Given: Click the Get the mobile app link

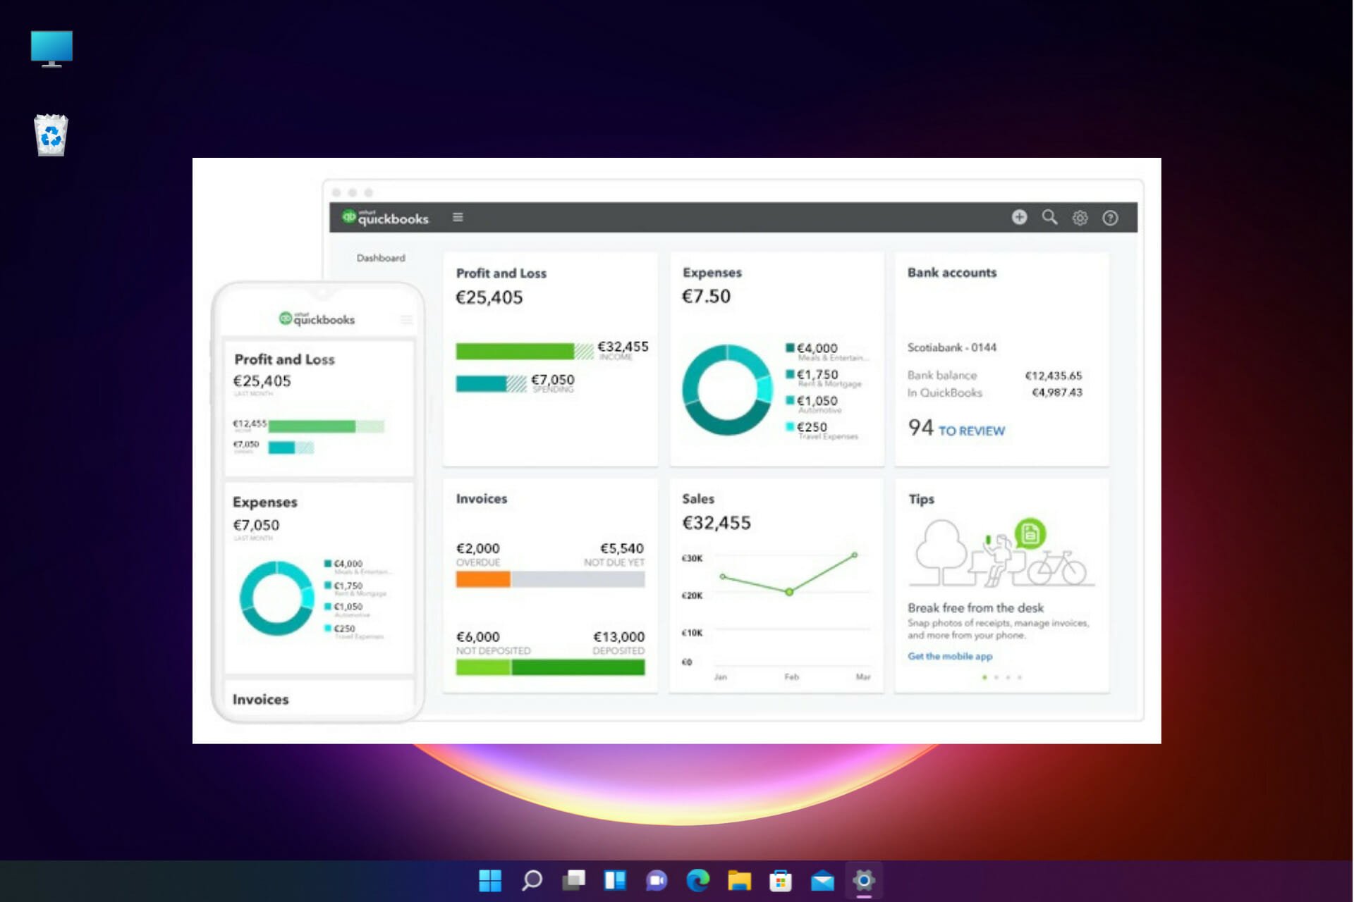Looking at the screenshot, I should (x=950, y=656).
